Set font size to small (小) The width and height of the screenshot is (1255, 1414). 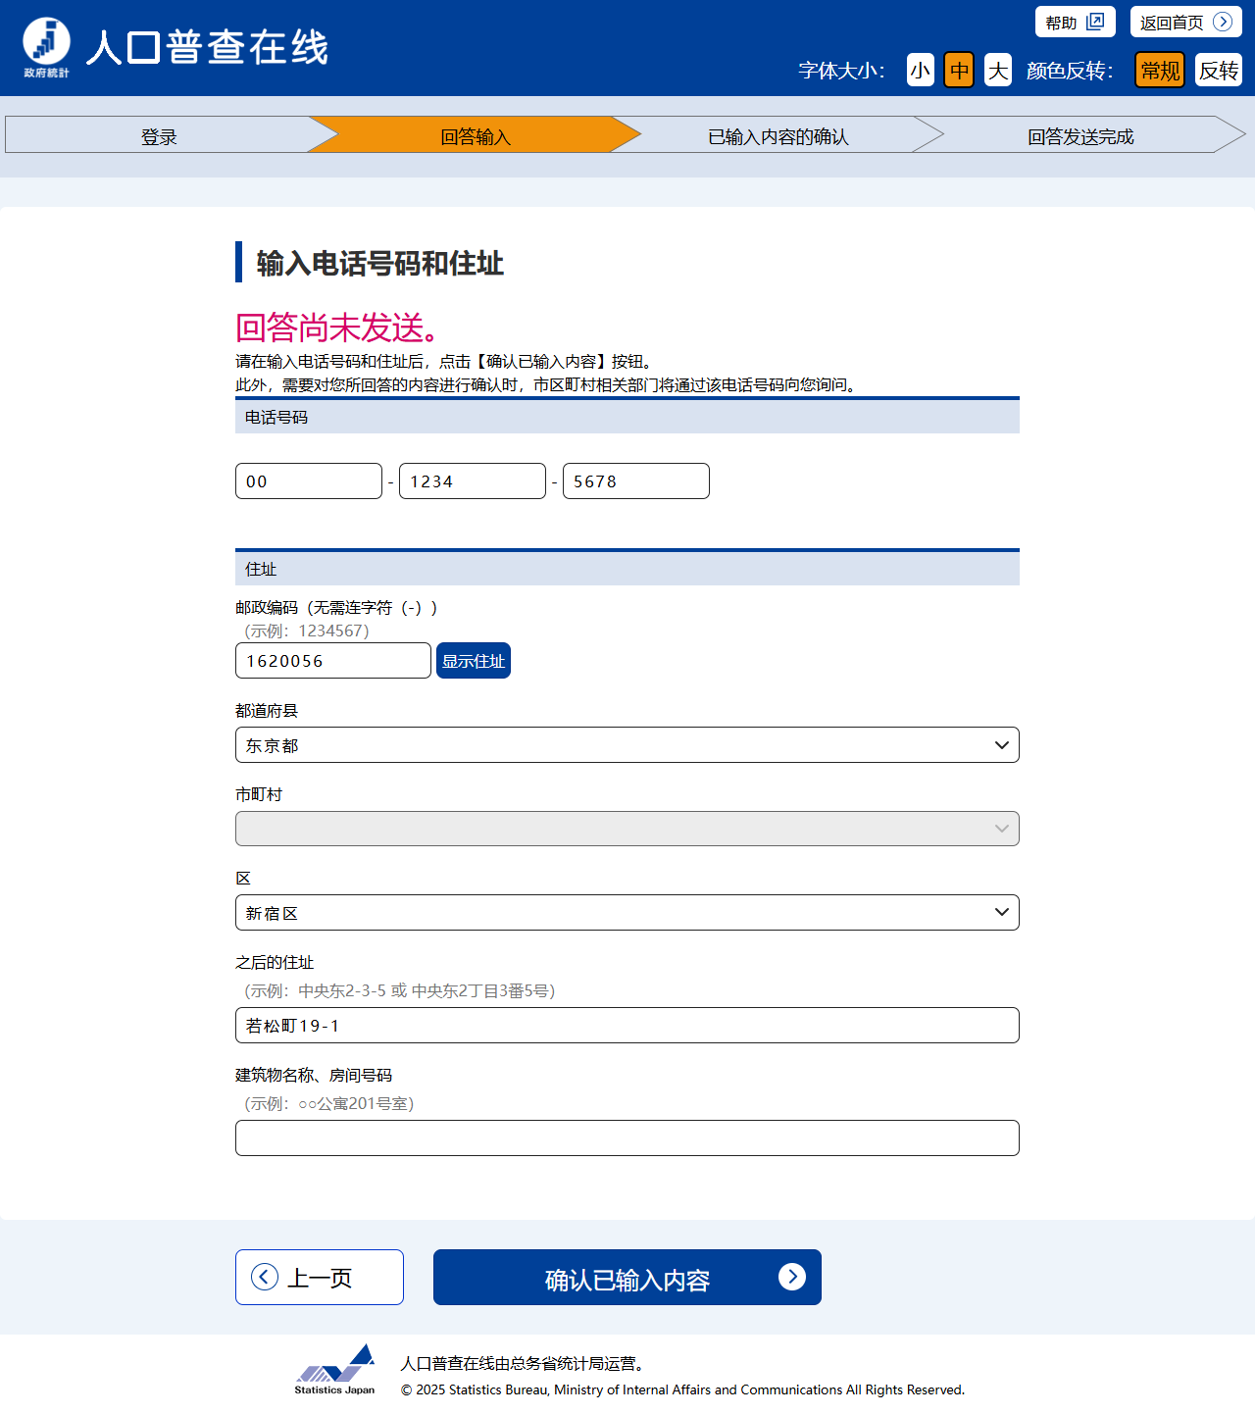pyautogui.click(x=920, y=71)
